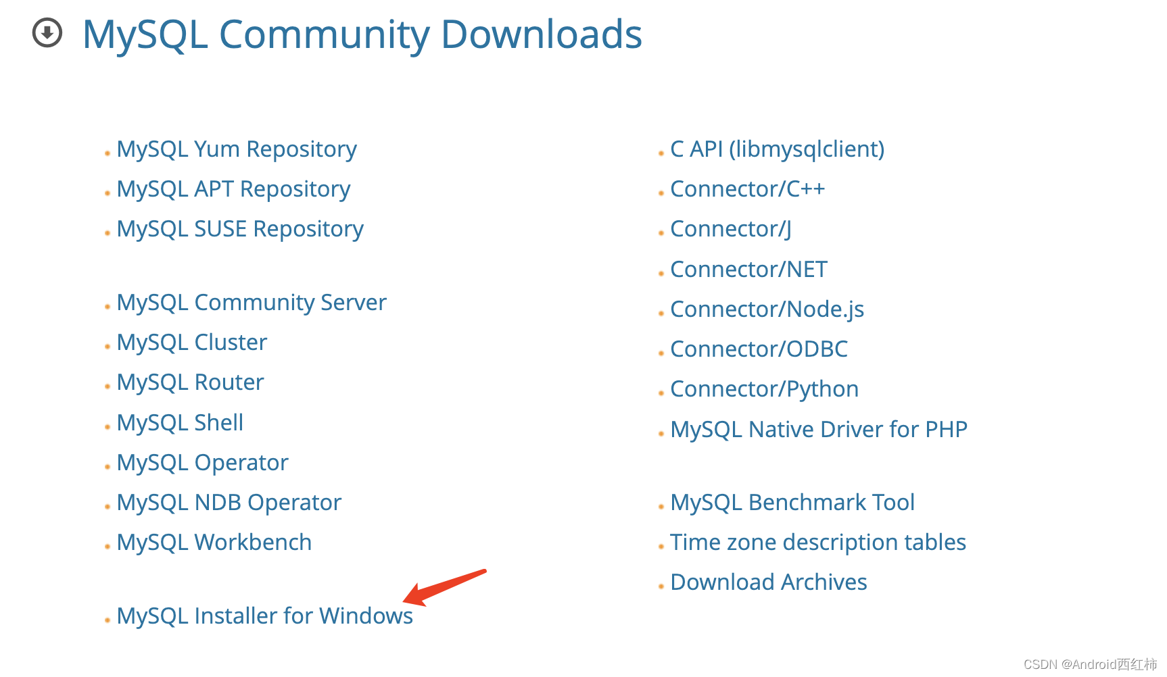The image size is (1167, 677).
Task: Go to MySQL Workbench downloads
Action: 214,543
